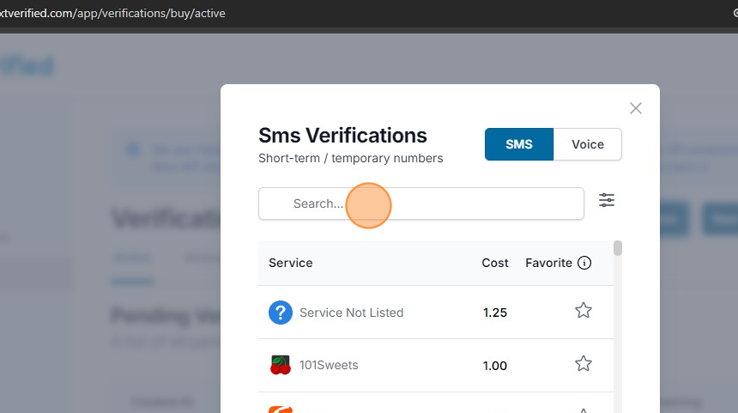
Task: Click the service list scrollbar thumb
Action: tap(618, 249)
